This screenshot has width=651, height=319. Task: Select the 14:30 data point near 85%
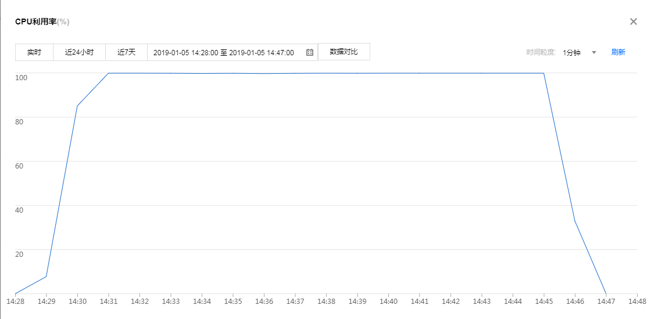pyautogui.click(x=77, y=106)
